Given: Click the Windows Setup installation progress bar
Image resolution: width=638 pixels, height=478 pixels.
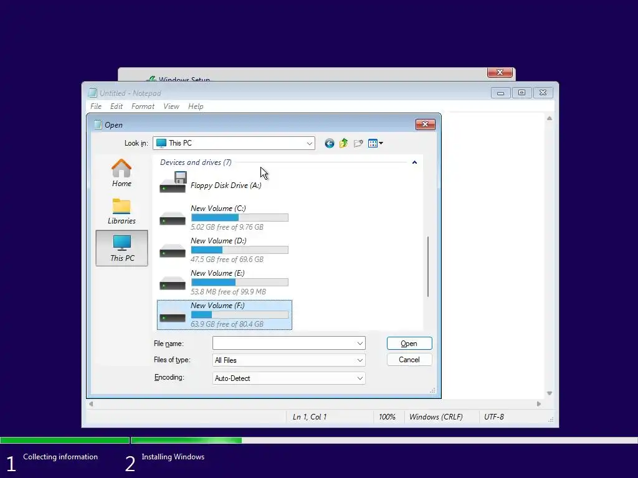Looking at the screenshot, I should click(x=319, y=440).
